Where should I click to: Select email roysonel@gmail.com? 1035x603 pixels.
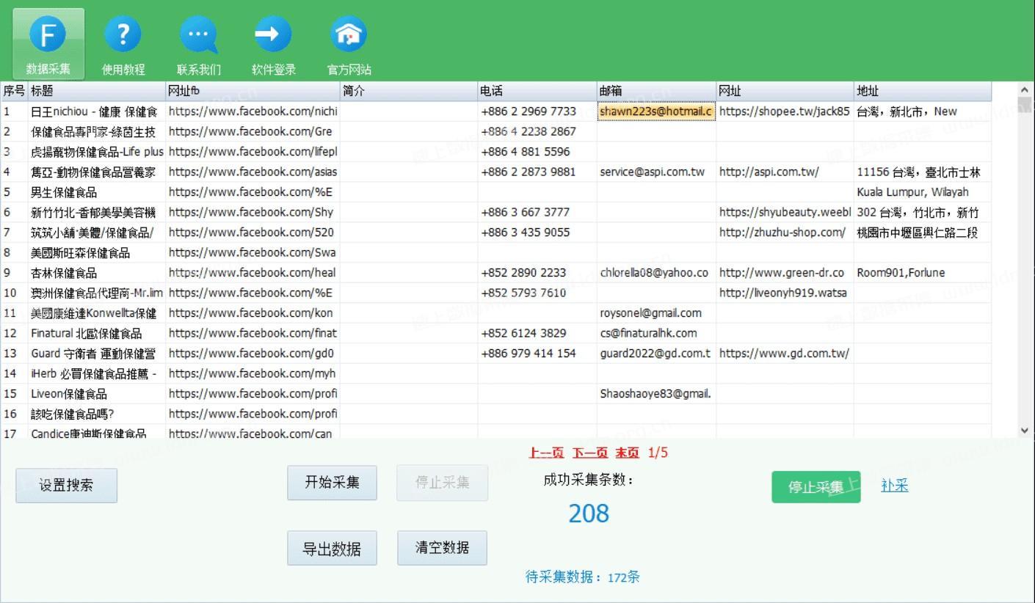click(x=657, y=313)
